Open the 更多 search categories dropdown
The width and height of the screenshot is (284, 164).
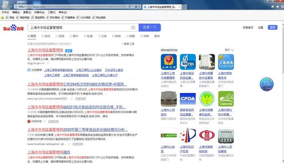tap(157, 36)
